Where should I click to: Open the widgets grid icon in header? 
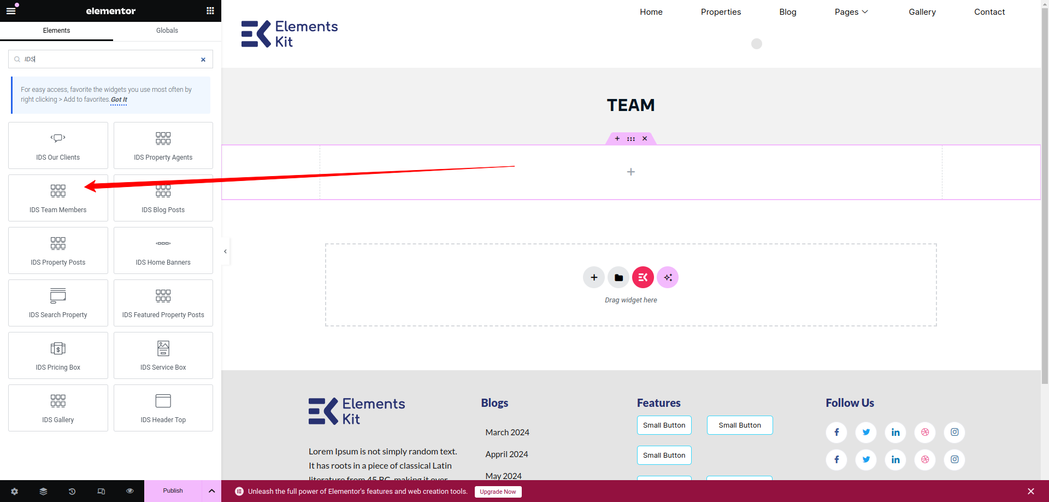pyautogui.click(x=210, y=10)
